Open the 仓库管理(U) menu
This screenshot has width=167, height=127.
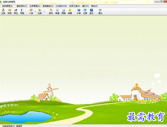click(x=35, y=6)
